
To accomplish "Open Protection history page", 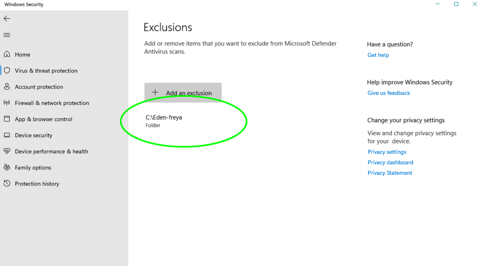I will [x=37, y=184].
